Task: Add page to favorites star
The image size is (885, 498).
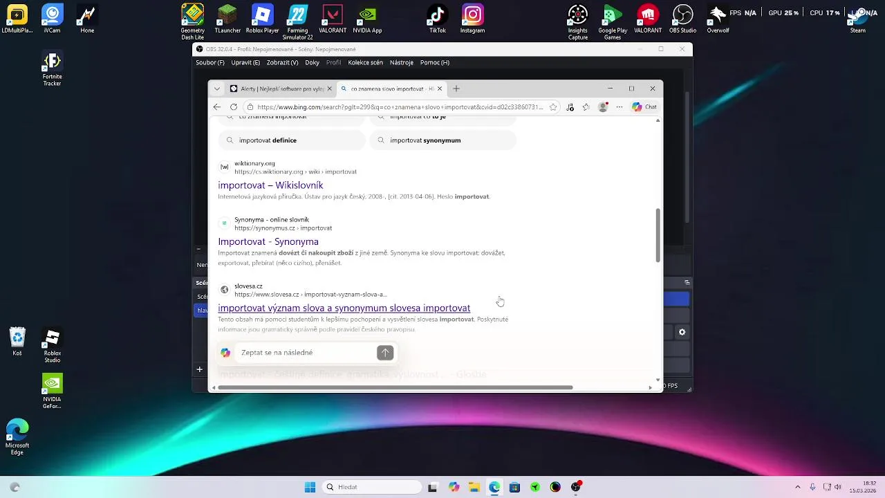Action: (552, 107)
